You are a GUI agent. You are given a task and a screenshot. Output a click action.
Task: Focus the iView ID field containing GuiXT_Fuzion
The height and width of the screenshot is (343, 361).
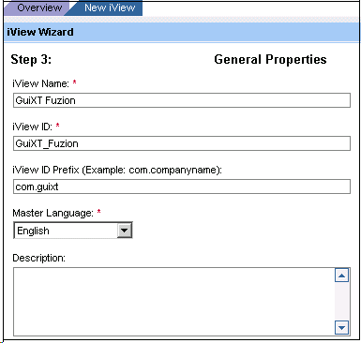[182, 143]
